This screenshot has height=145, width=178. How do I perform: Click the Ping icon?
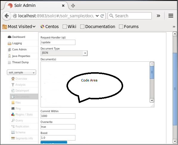coord(13,108)
